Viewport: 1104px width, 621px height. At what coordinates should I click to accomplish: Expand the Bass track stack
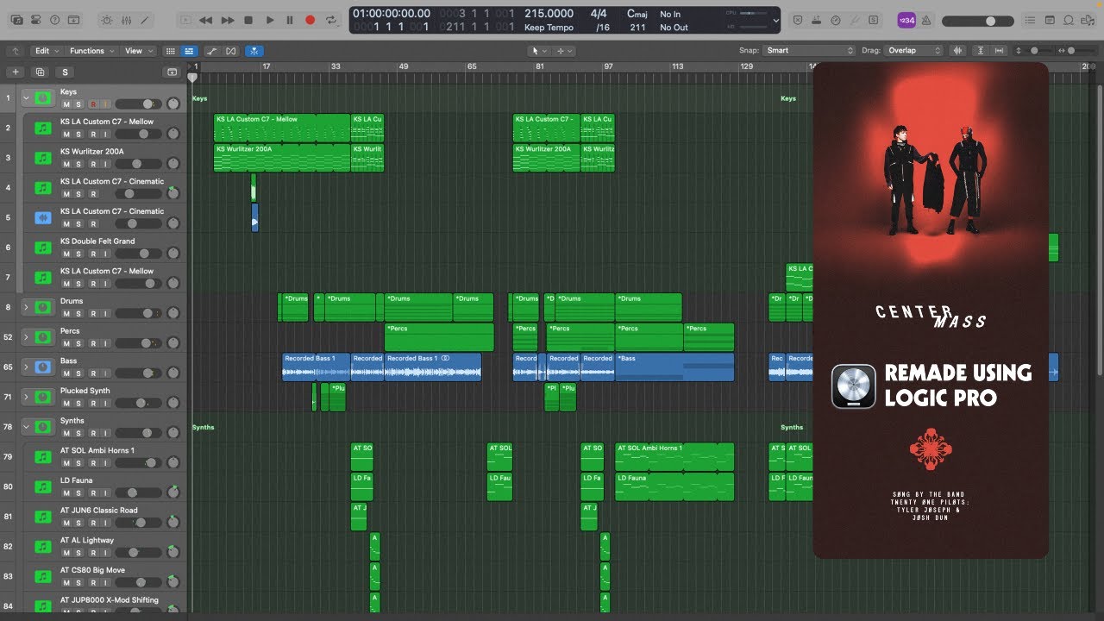click(26, 367)
